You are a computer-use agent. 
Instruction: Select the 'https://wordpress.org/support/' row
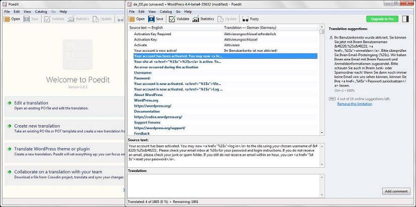(225, 128)
